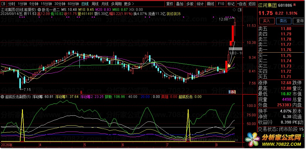306x149 pixels.
Task: Click the red R marker beside 601886
Action: tap(295, 6)
